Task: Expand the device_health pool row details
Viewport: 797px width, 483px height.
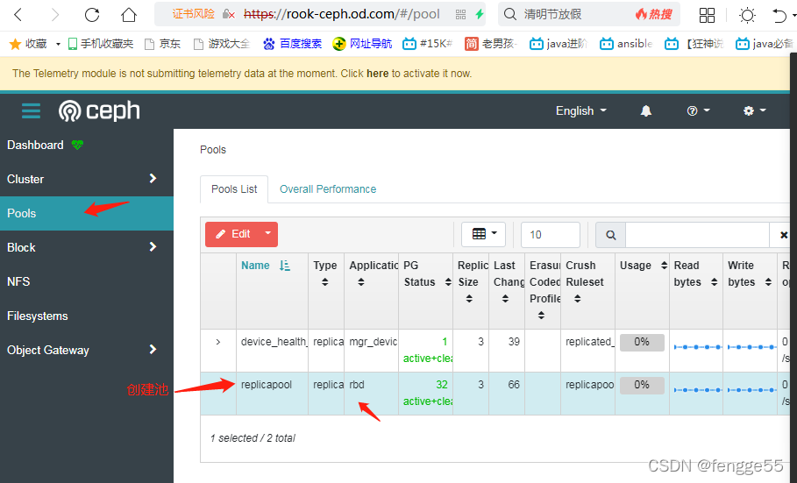Action: (x=218, y=342)
